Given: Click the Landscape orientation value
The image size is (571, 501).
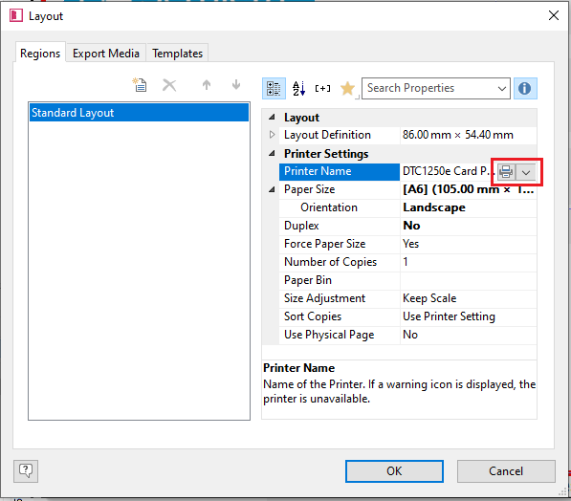Looking at the screenshot, I should (x=434, y=207).
